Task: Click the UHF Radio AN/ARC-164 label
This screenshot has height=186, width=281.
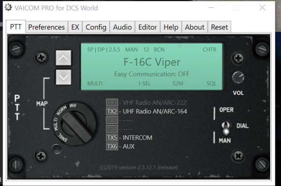Action: tap(155, 111)
